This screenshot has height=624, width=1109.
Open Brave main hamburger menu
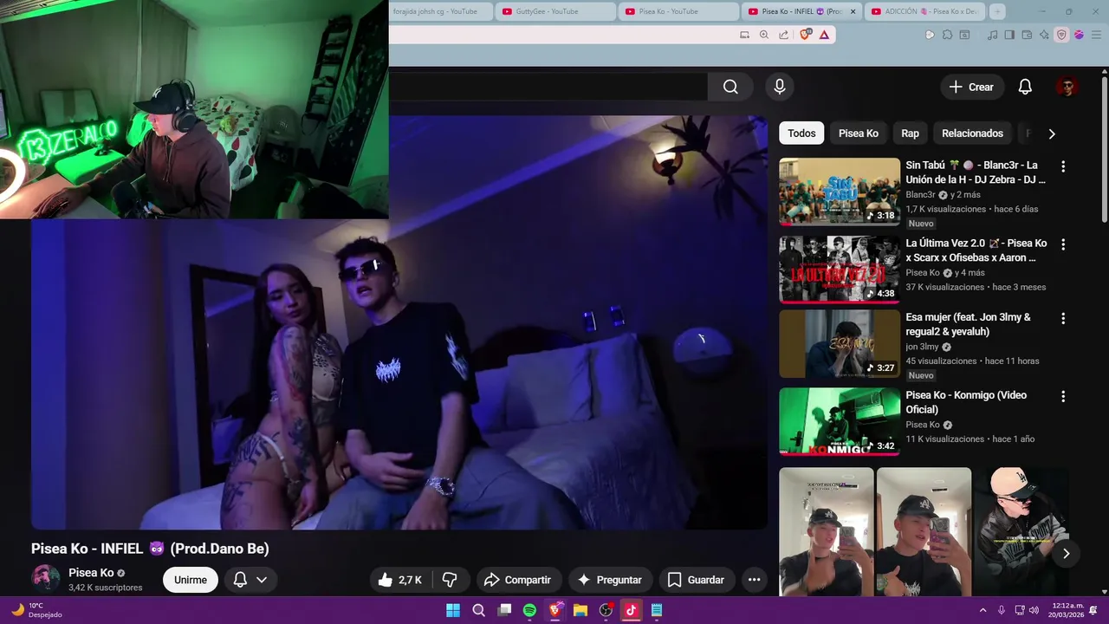tap(1096, 35)
